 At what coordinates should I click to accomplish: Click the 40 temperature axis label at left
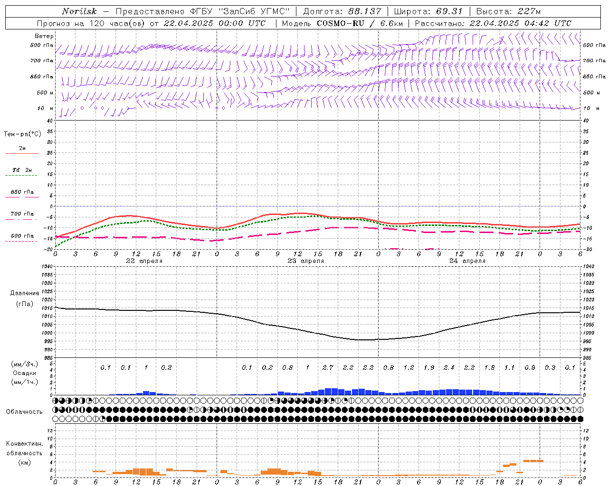50,121
